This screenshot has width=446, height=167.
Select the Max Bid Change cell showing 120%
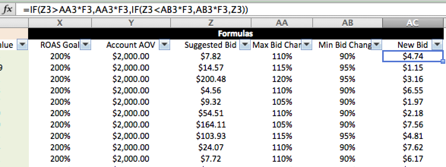click(282, 79)
